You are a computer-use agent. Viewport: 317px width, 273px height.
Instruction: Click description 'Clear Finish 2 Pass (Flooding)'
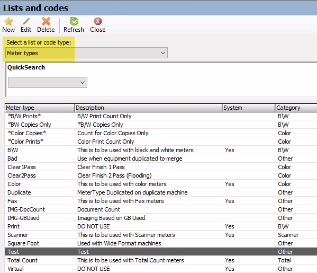114,175
